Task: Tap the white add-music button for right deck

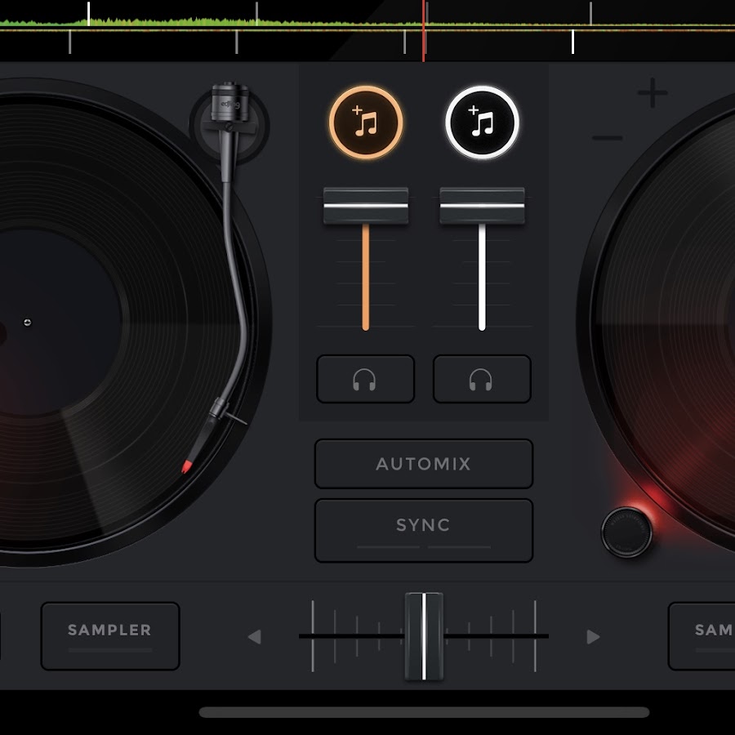Action: (482, 122)
